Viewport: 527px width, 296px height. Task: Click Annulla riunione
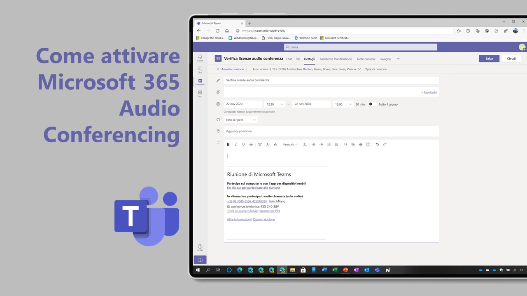[x=230, y=69]
